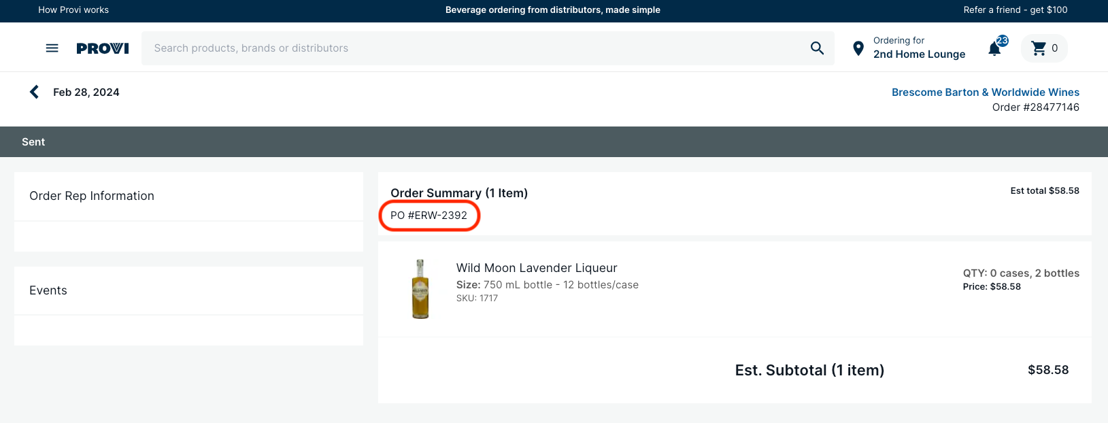Open the Brescome Barton & Worldwide Wines link
The image size is (1108, 423).
(984, 92)
